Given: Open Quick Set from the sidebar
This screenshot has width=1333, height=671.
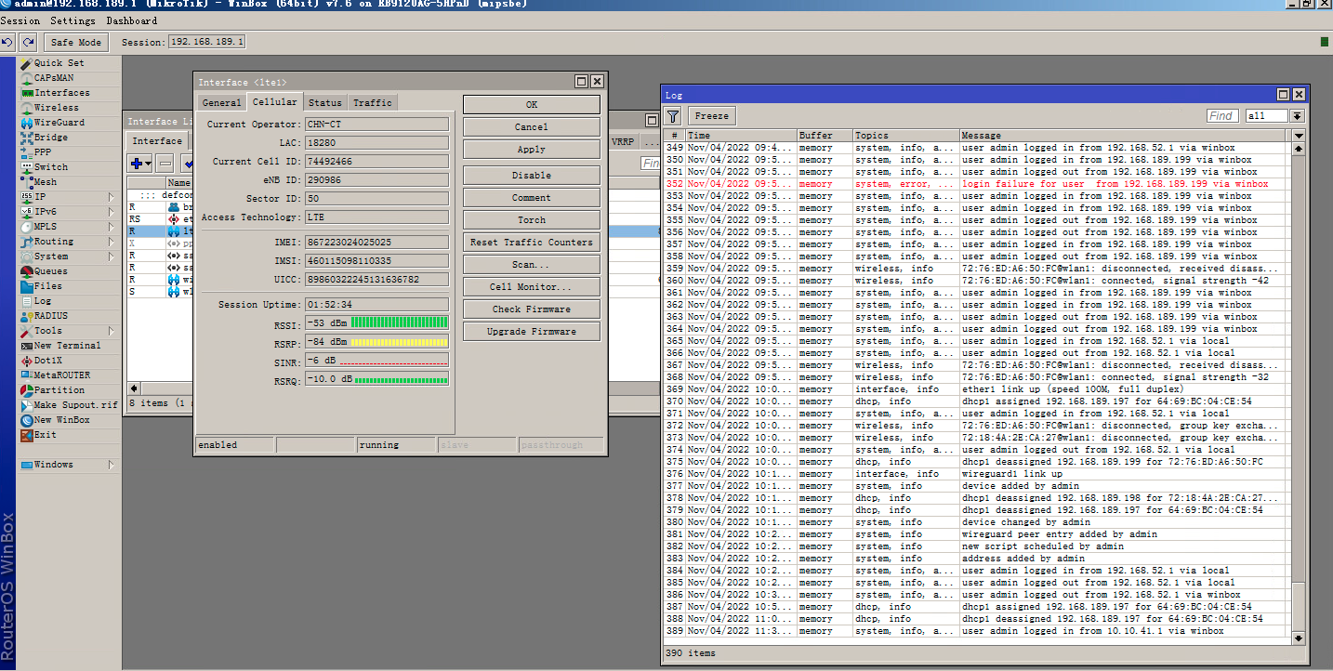Looking at the screenshot, I should coord(59,63).
